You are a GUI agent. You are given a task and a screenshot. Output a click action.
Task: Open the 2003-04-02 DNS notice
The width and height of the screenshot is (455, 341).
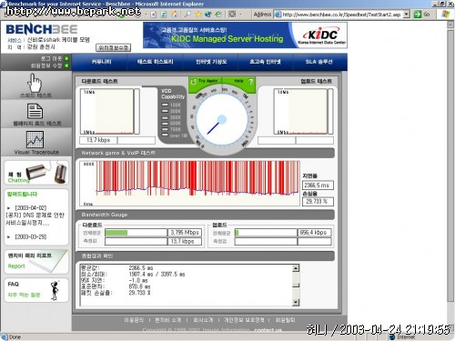35,216
